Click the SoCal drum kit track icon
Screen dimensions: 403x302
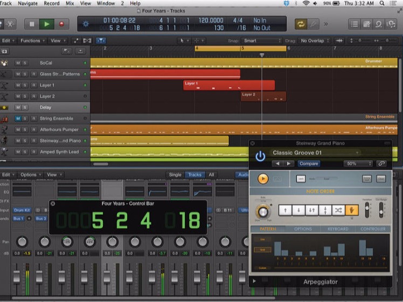tap(4, 63)
